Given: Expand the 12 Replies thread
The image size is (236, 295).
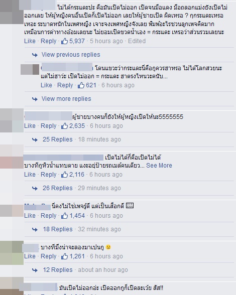Looking at the screenshot, I should pyautogui.click(x=57, y=269).
